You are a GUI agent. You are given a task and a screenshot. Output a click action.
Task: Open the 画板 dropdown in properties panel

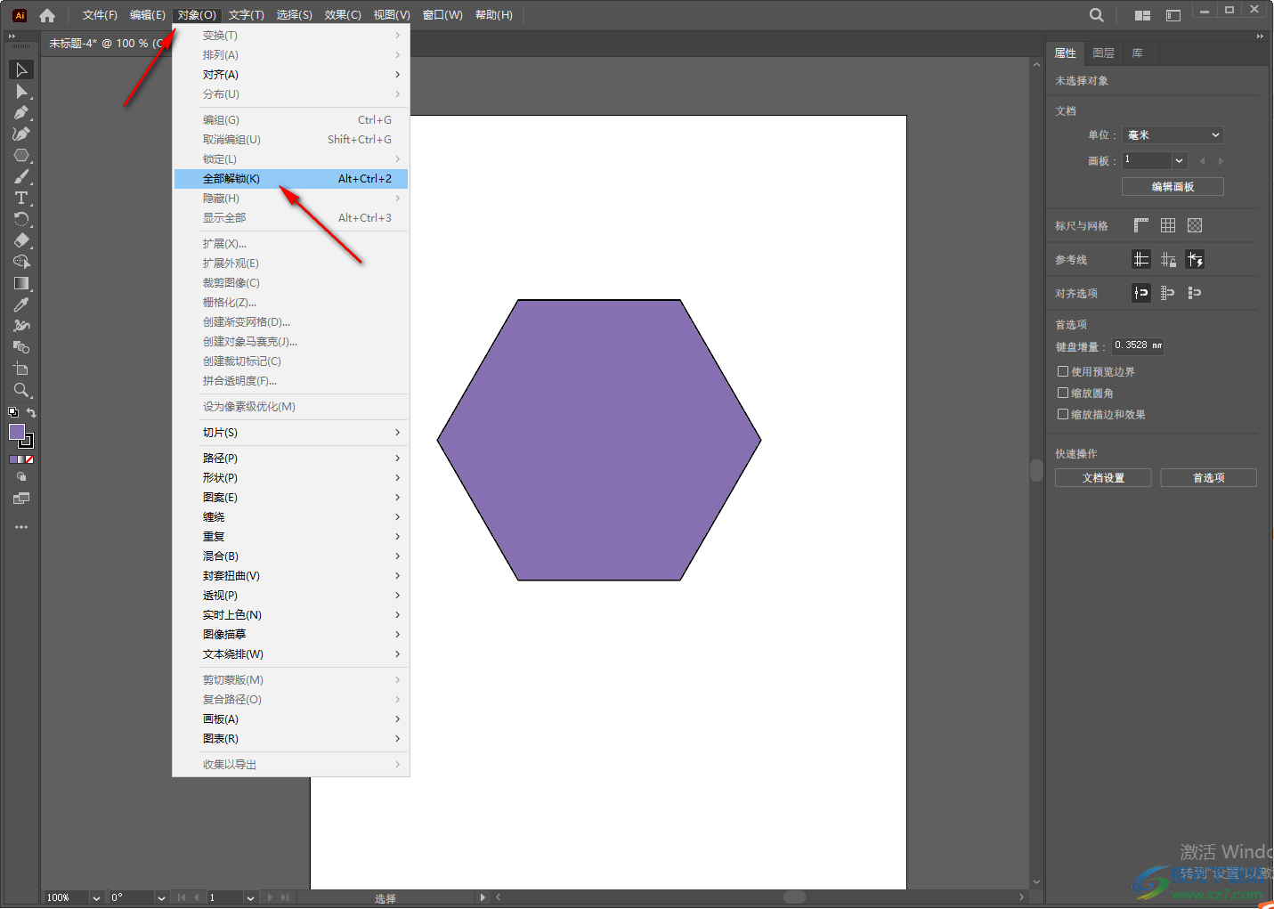1180,160
